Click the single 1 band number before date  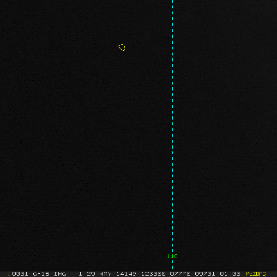pos(80,274)
